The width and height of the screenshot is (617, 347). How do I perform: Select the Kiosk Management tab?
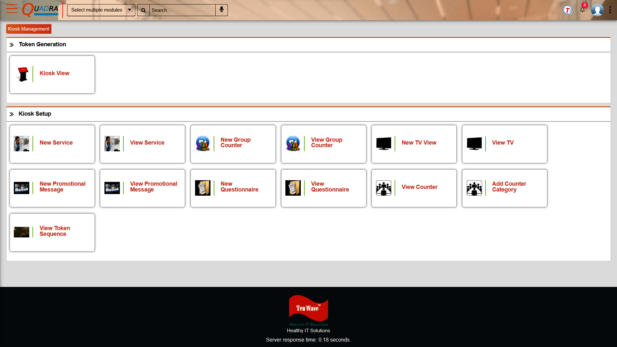pos(29,29)
